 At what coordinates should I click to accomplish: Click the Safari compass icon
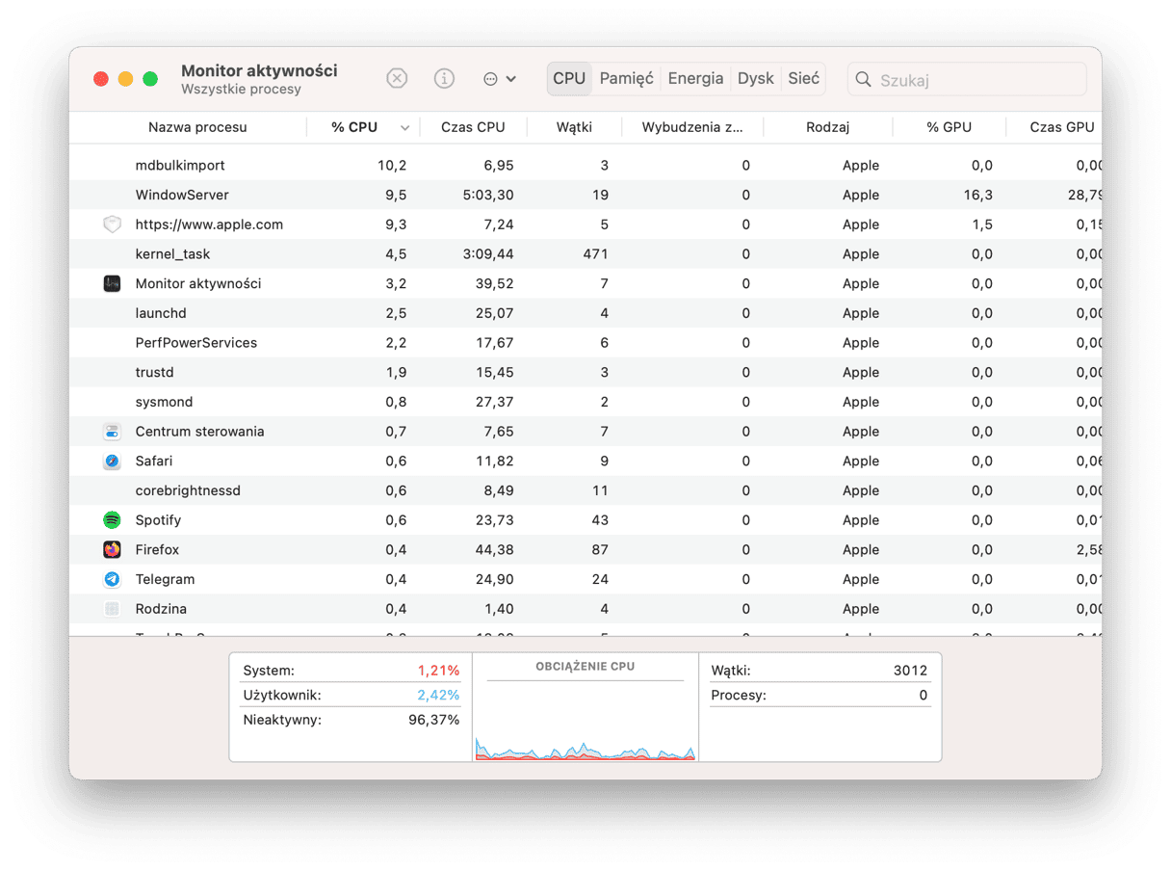pos(113,461)
